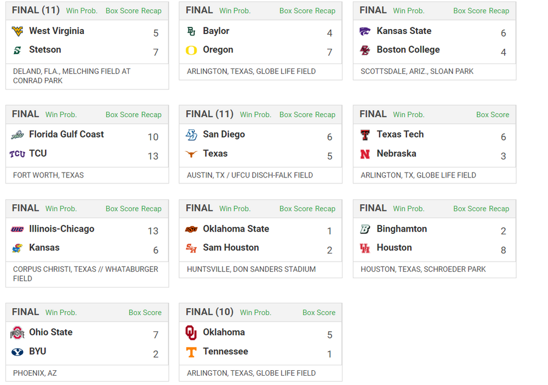Click the Oregon Ducks logo icon
The image size is (548, 385).
click(x=191, y=50)
